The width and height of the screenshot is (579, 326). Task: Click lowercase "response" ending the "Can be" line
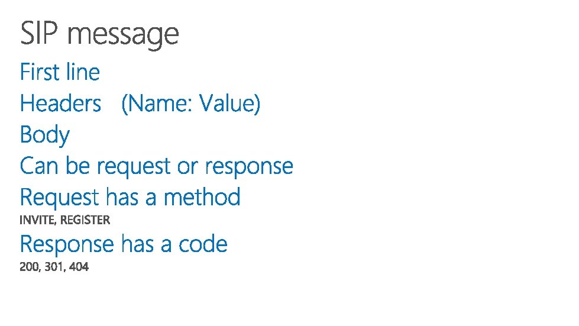tap(249, 167)
